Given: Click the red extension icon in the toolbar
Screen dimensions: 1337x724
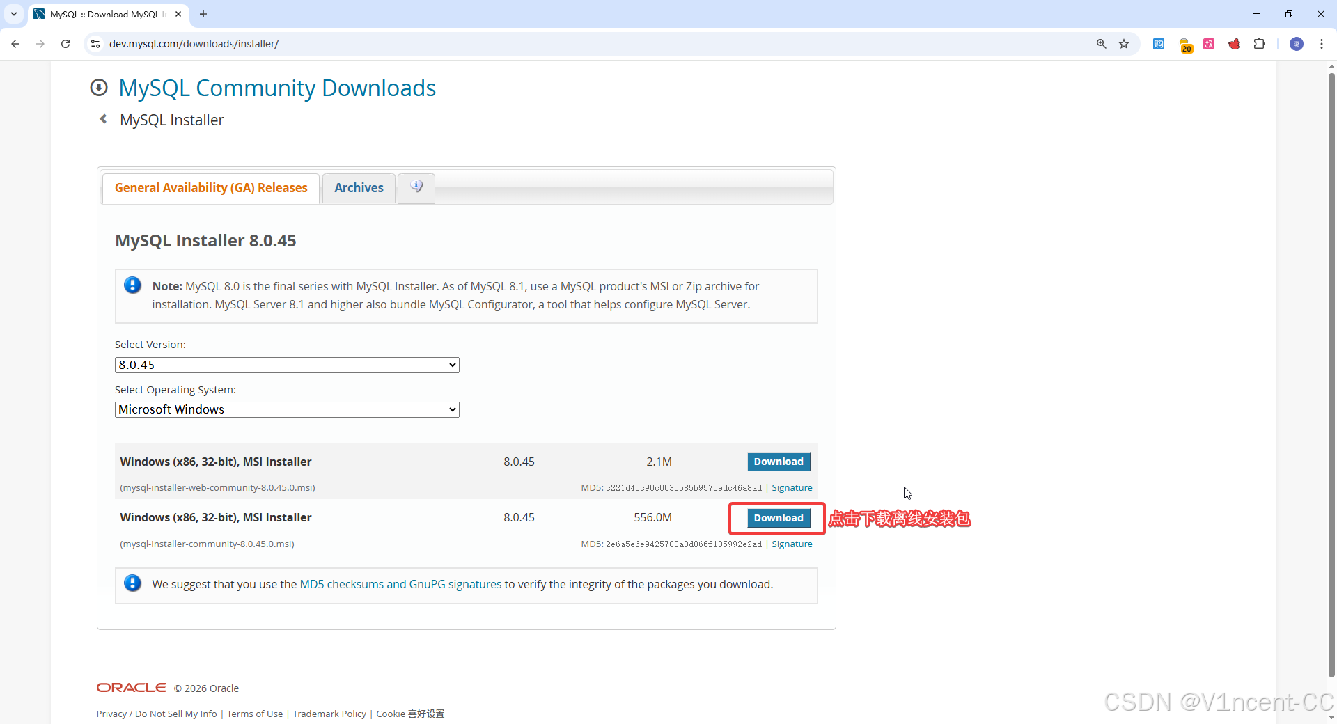Looking at the screenshot, I should (1234, 44).
